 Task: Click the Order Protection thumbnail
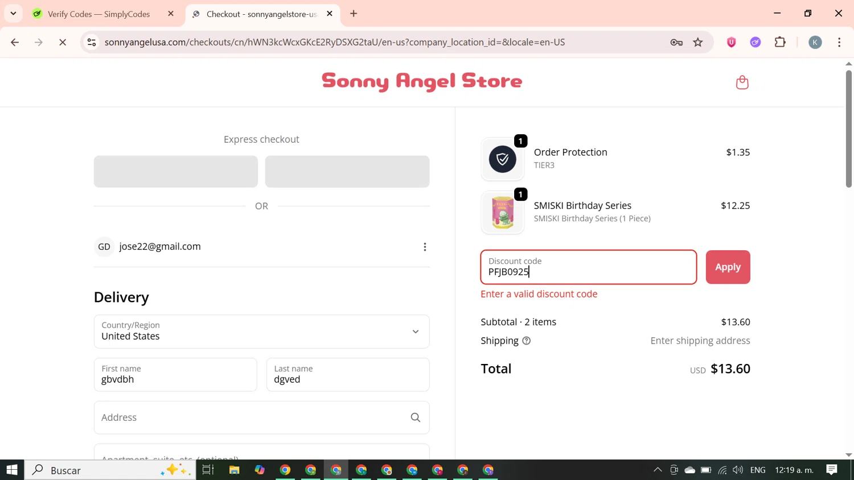503,159
